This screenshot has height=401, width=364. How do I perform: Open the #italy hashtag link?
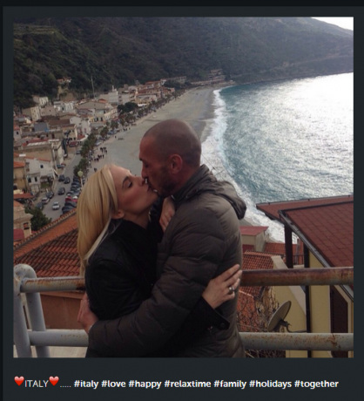(86, 384)
